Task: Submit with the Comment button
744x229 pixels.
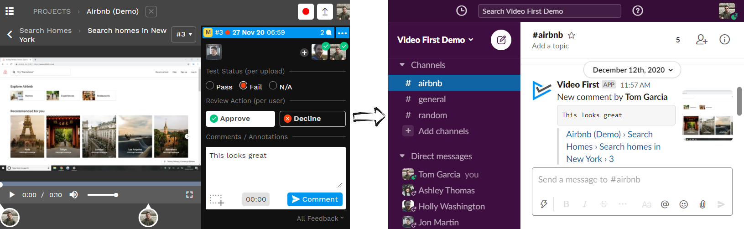Action: tap(315, 199)
